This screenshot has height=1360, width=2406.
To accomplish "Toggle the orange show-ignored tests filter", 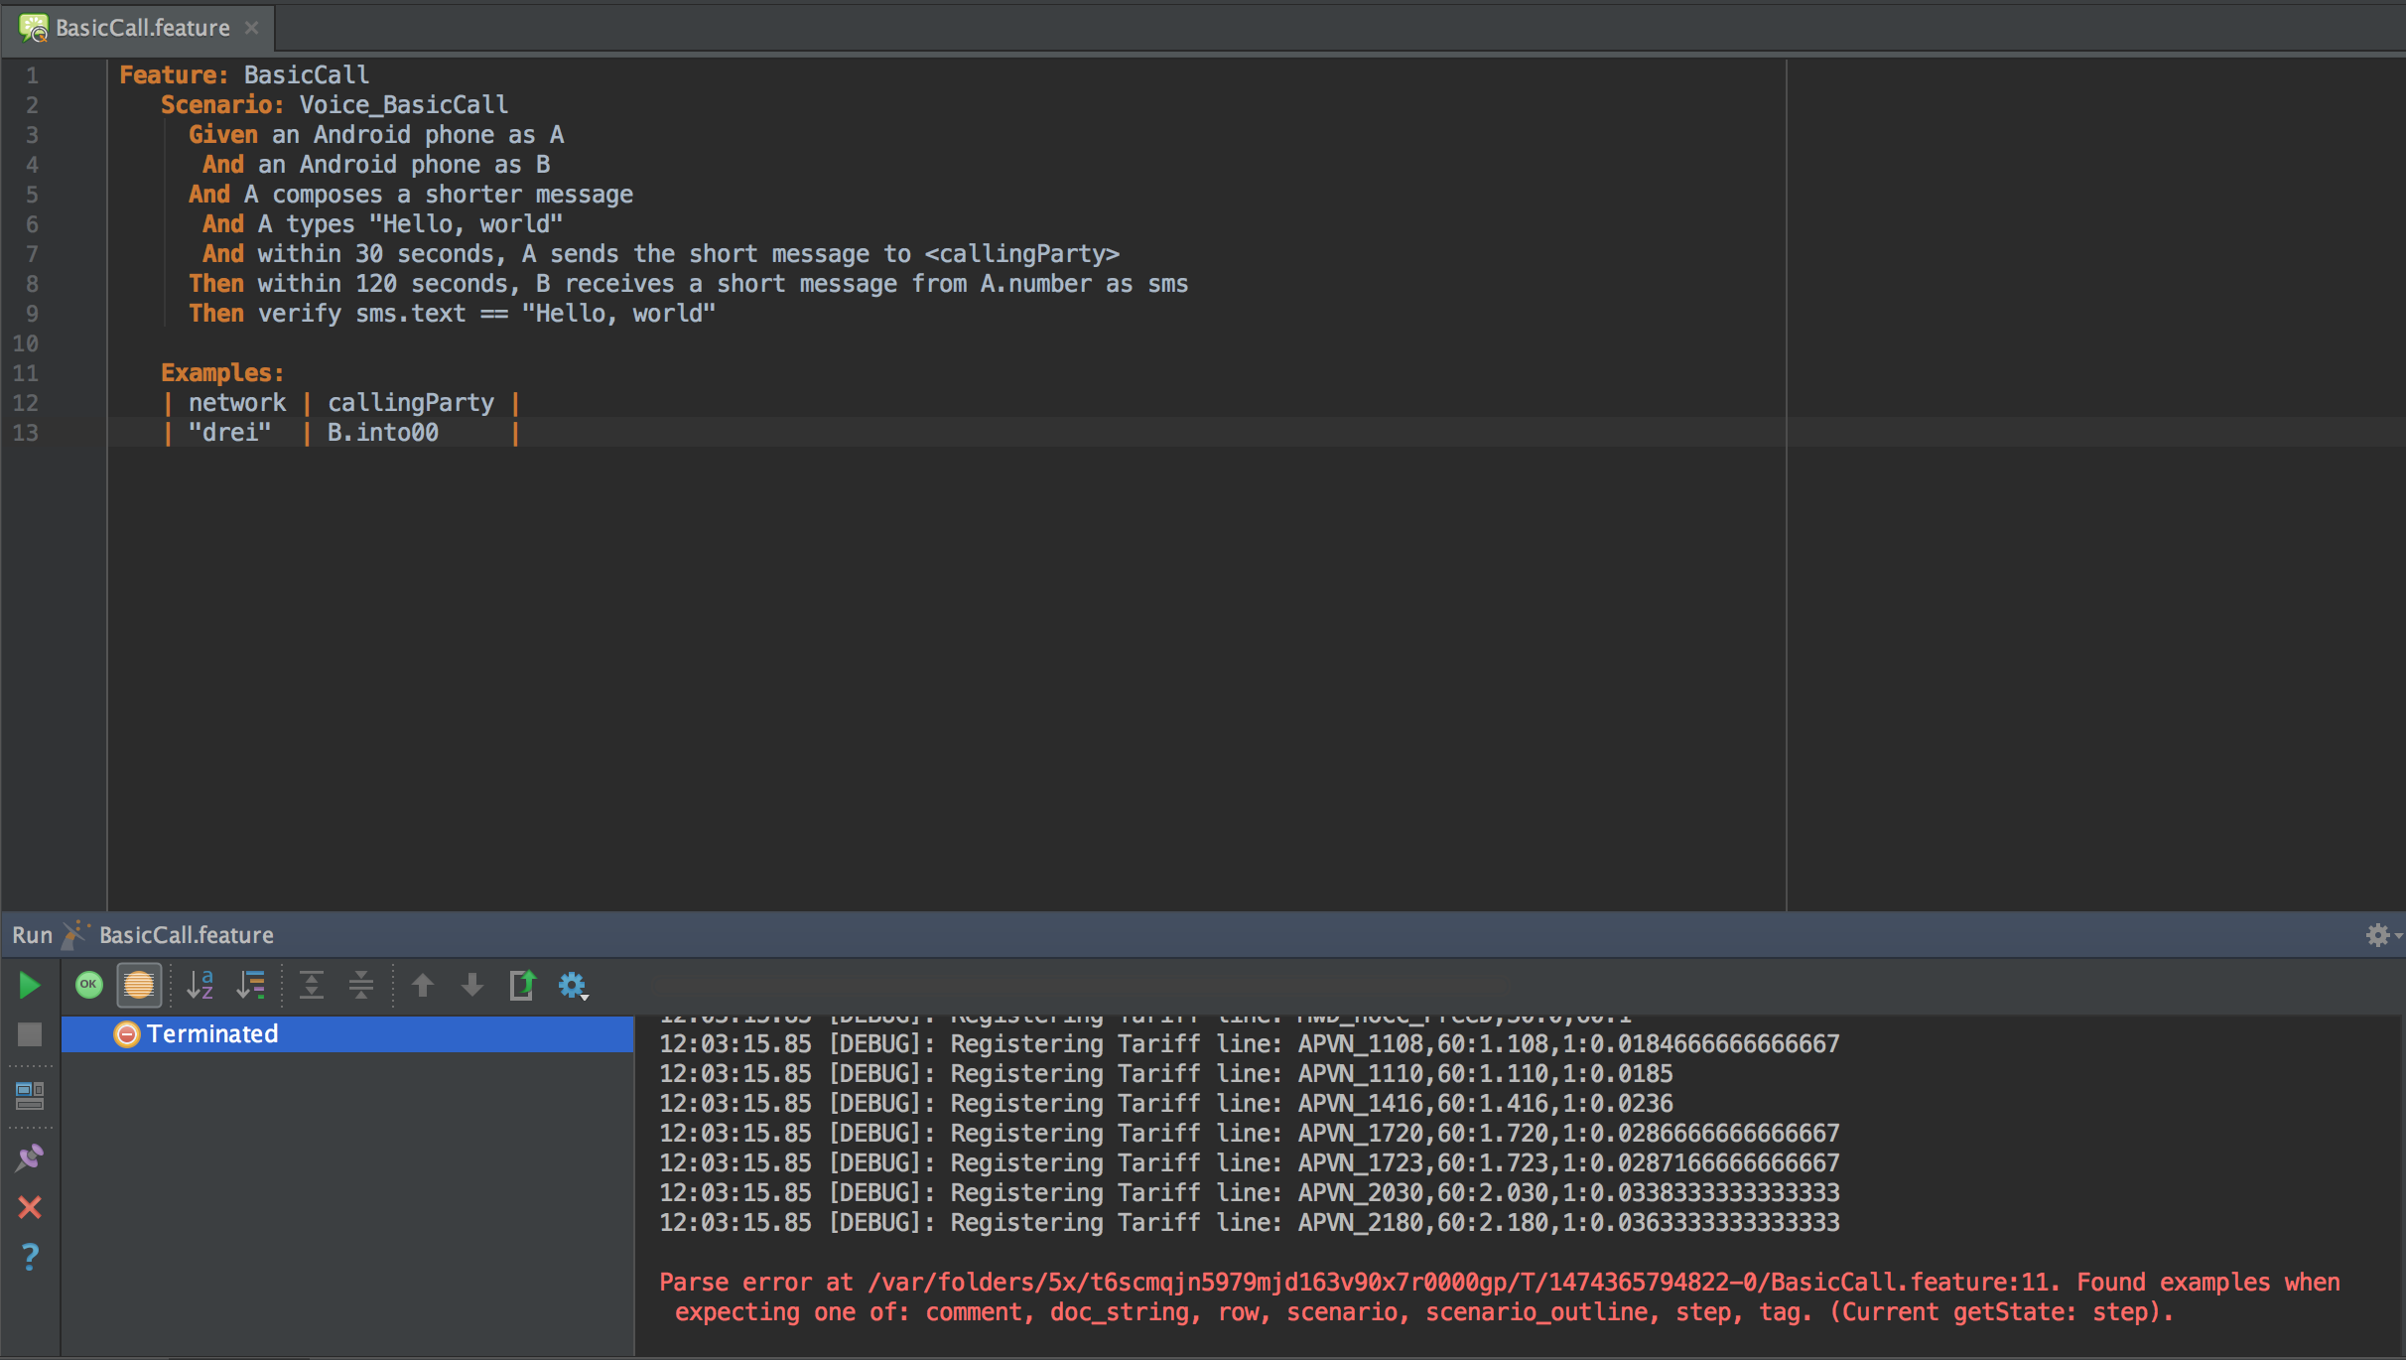I will (x=139, y=985).
